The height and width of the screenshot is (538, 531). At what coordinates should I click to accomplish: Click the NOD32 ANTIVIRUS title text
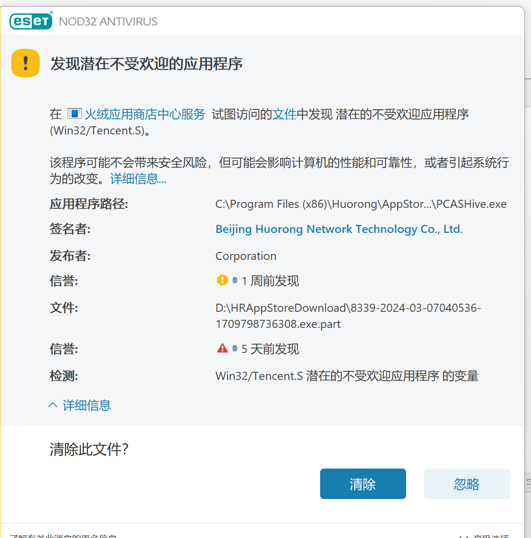click(107, 21)
